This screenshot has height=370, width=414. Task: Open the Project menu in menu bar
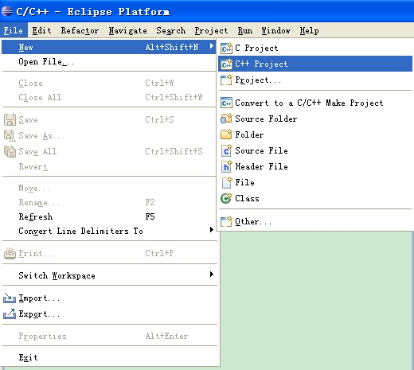click(x=211, y=30)
